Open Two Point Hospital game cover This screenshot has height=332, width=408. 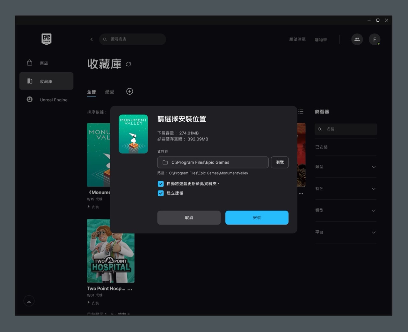(111, 251)
